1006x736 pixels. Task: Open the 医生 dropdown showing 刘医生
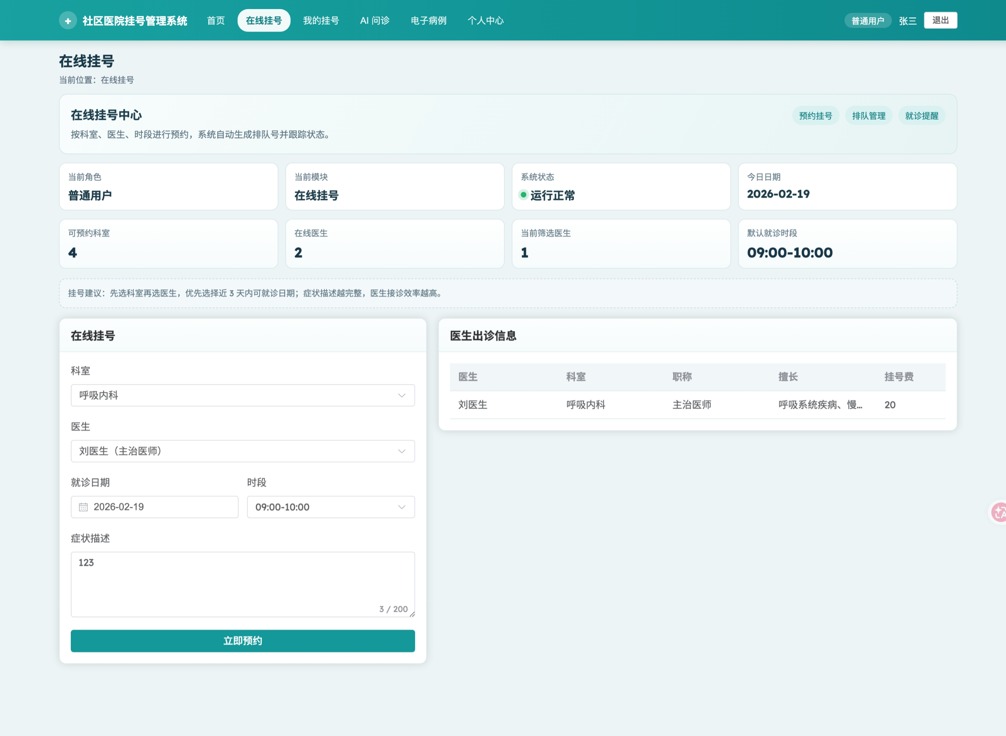[242, 451]
